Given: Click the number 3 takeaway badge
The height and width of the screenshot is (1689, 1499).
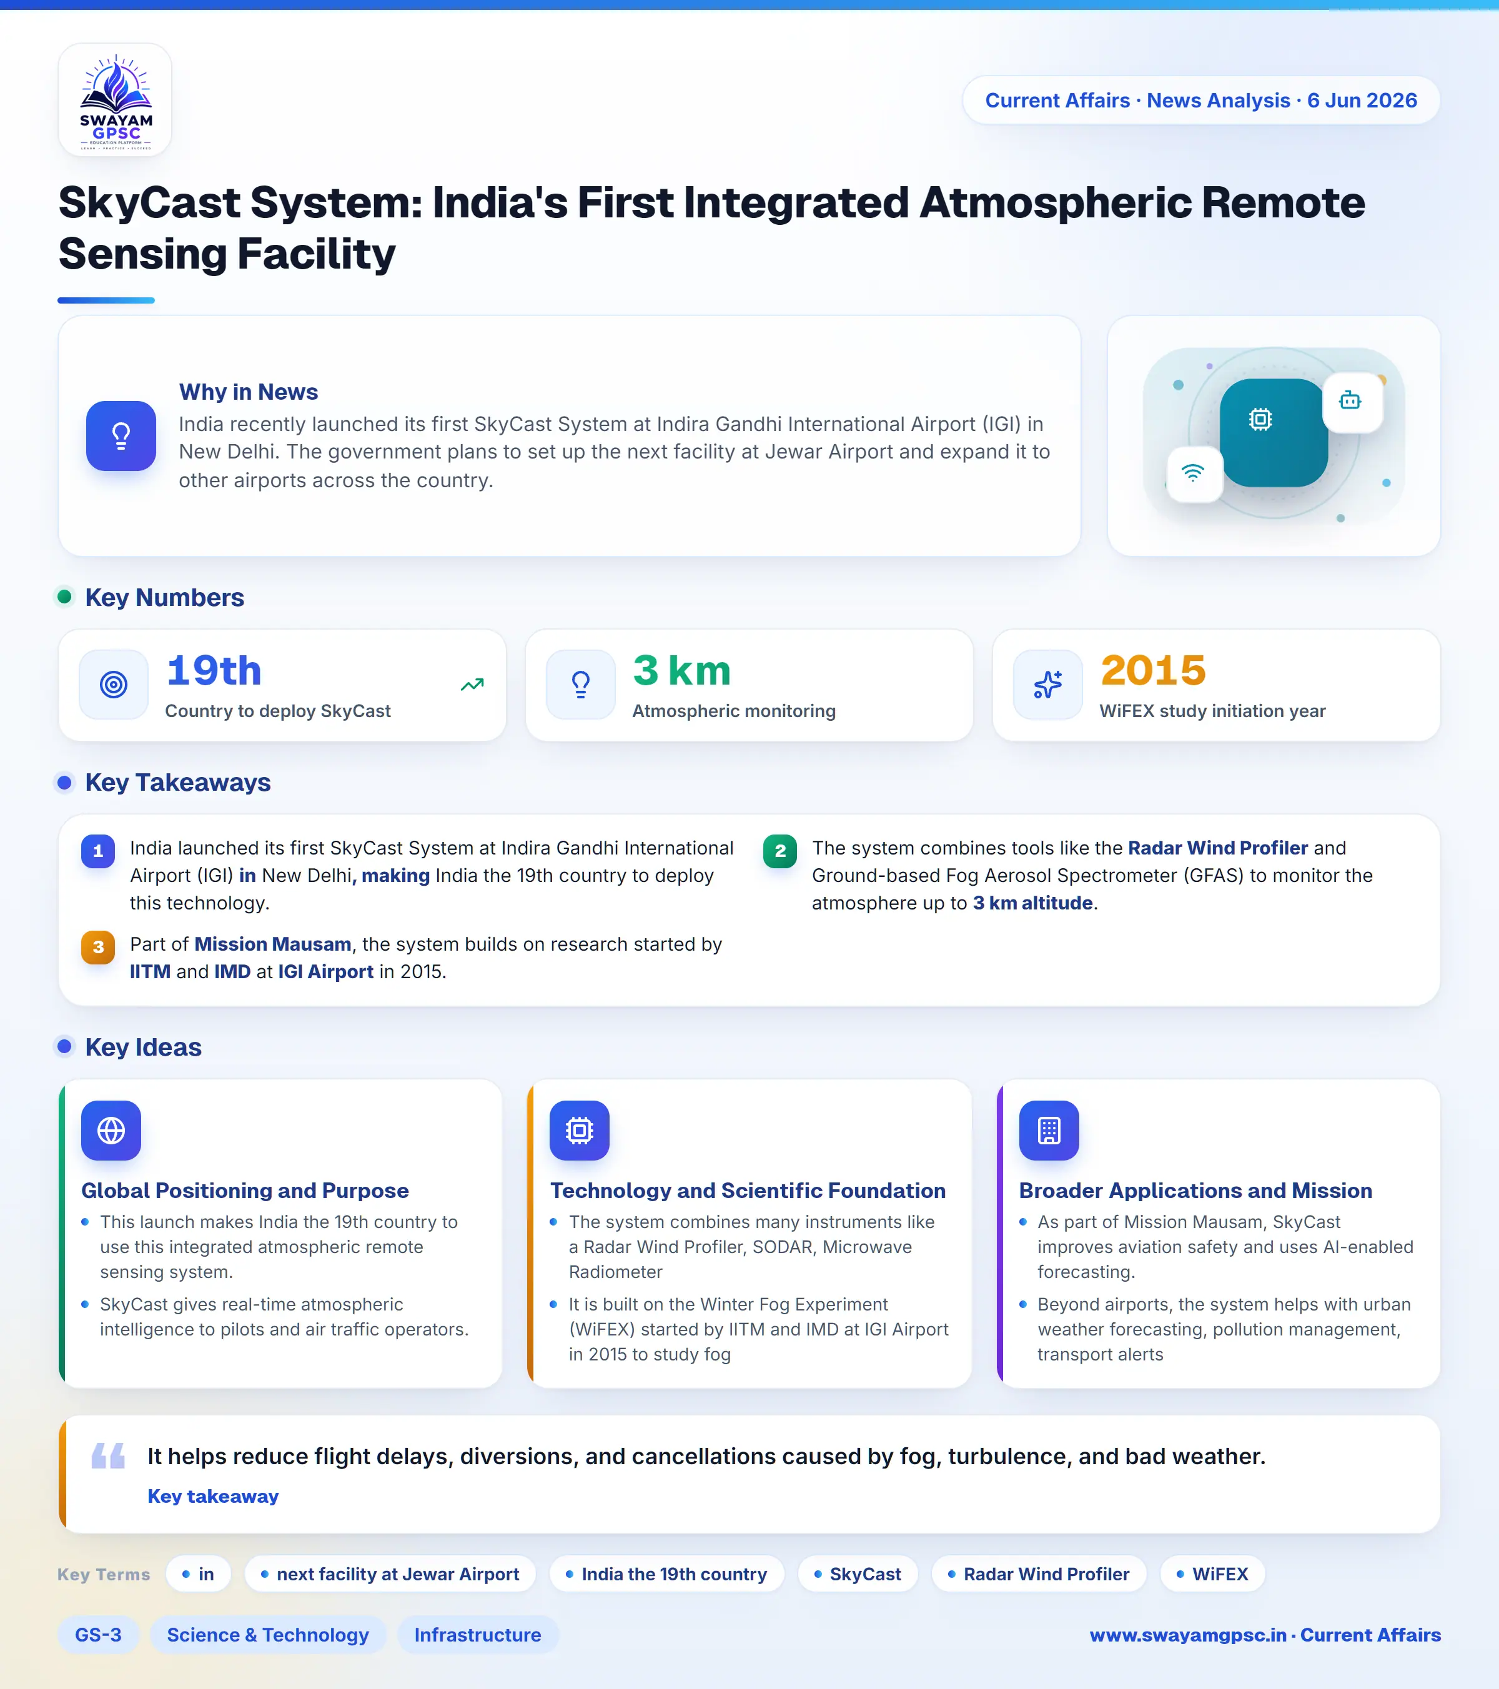Looking at the screenshot, I should [97, 947].
